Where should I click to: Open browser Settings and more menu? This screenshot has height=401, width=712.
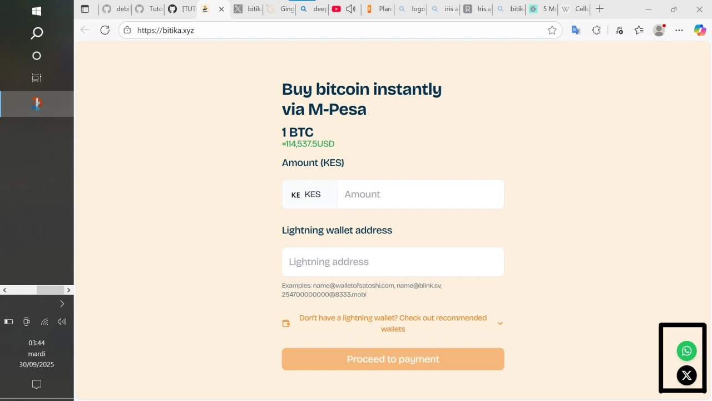pos(679,31)
